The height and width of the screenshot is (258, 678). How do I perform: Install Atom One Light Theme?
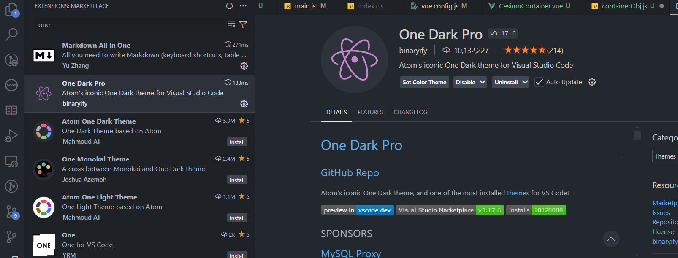pyautogui.click(x=237, y=218)
